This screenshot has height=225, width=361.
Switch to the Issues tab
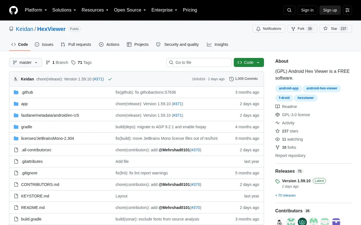[x=44, y=44]
